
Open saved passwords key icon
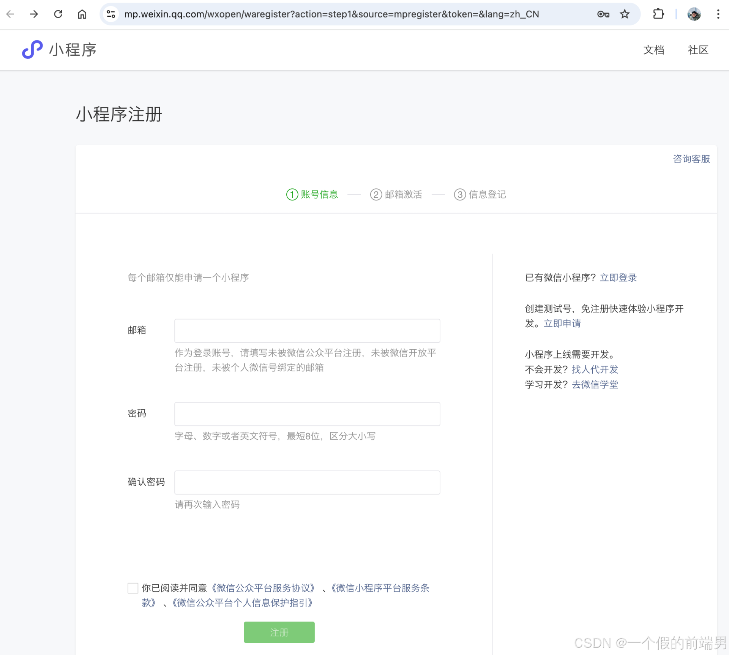coord(603,14)
